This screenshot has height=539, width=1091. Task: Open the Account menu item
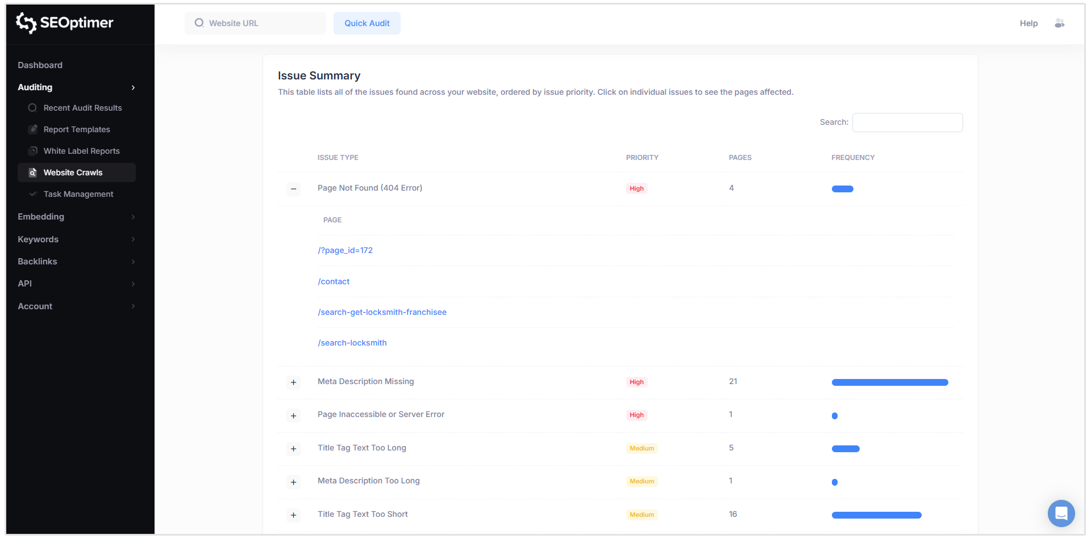(x=35, y=306)
